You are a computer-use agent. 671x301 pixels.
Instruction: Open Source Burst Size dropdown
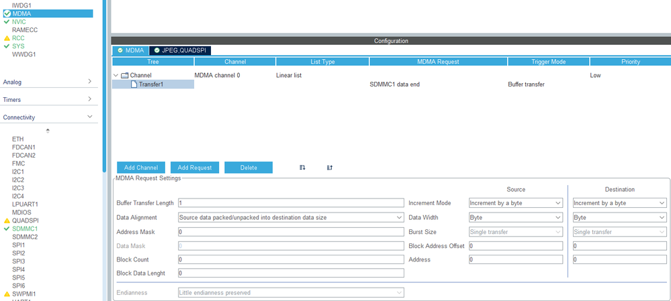[x=516, y=232]
